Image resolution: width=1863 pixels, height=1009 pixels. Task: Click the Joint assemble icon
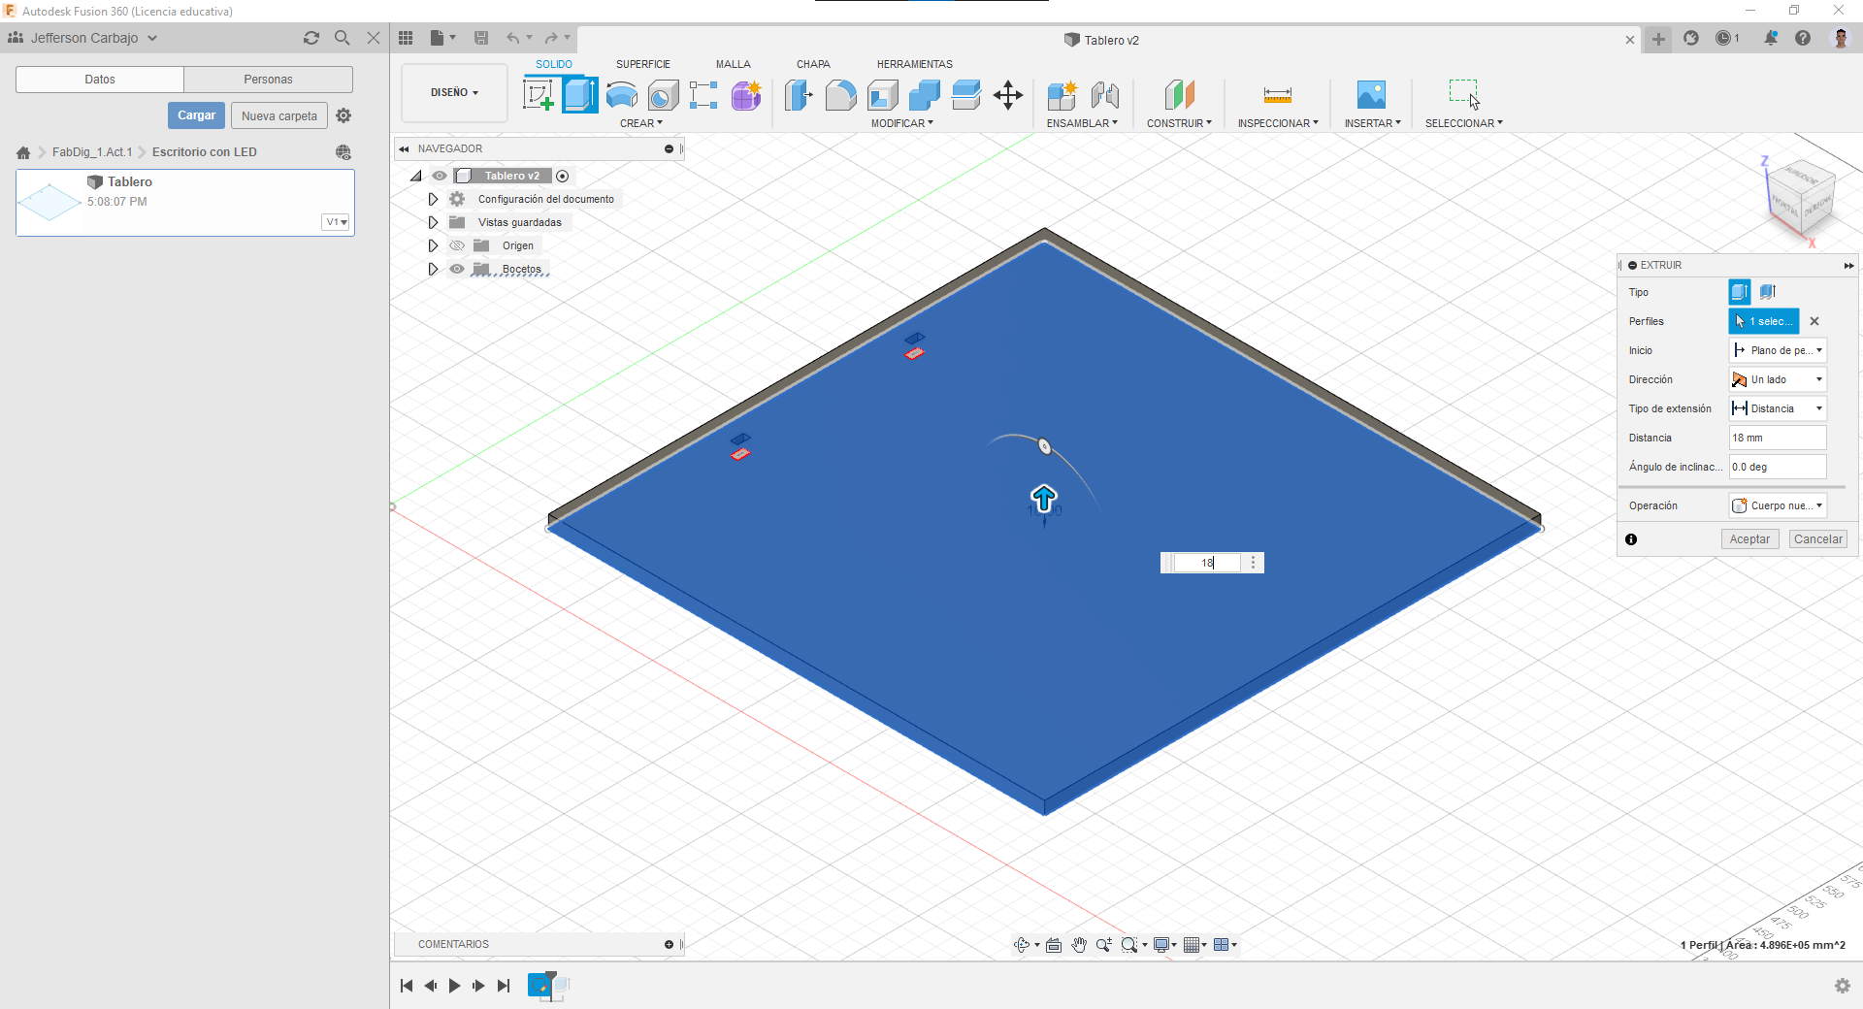(1104, 95)
